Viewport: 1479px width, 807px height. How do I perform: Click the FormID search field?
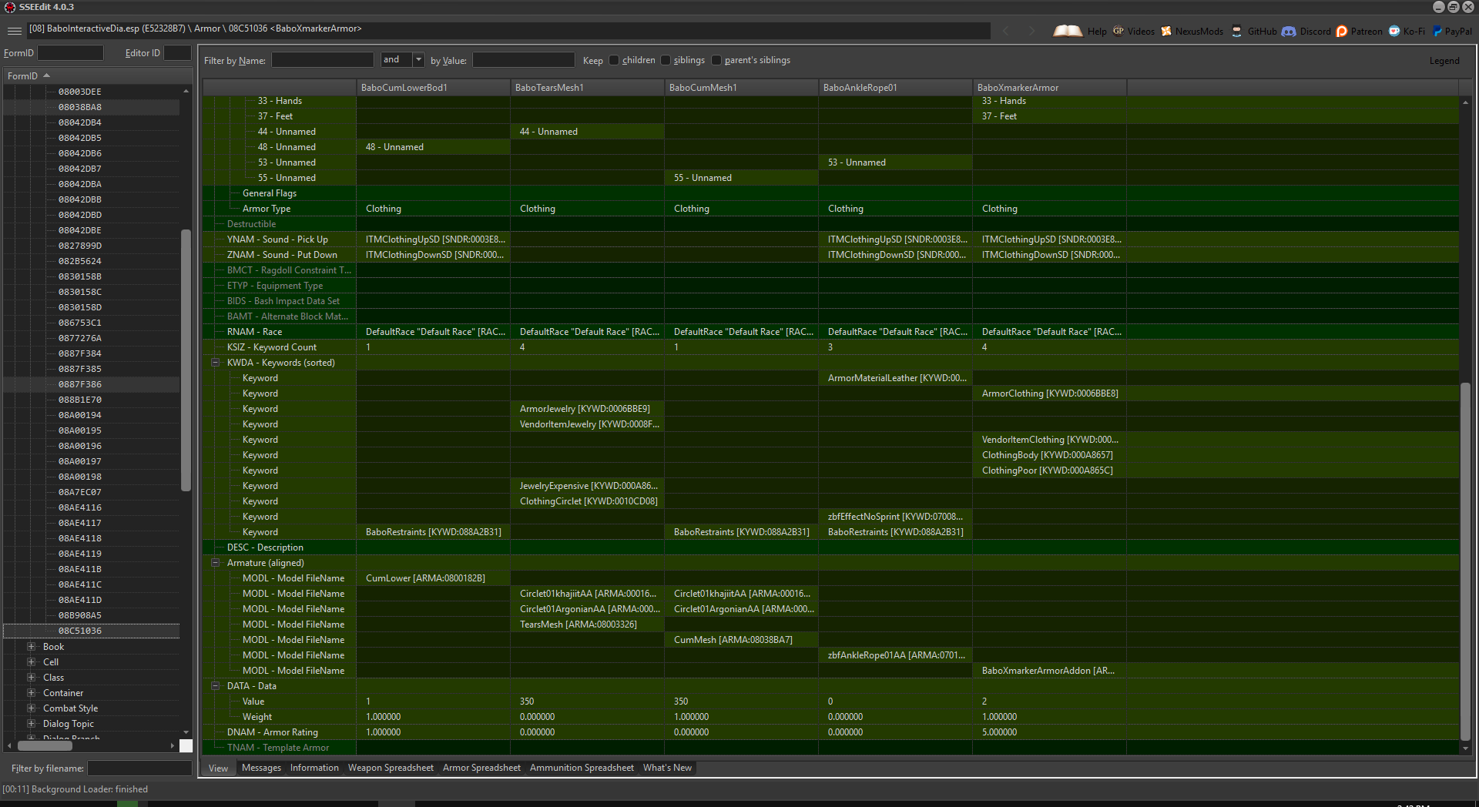click(x=70, y=53)
